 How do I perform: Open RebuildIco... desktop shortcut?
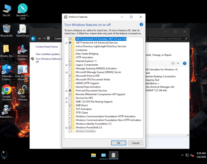pos(7,112)
